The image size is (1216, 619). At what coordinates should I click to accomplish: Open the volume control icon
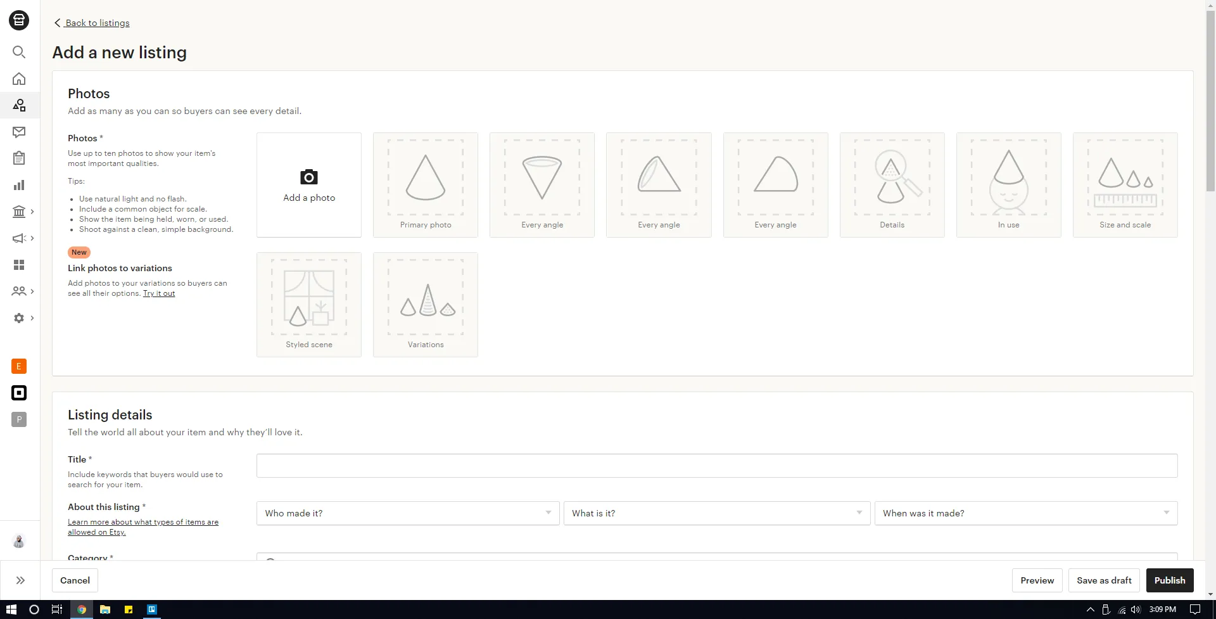pos(1136,609)
